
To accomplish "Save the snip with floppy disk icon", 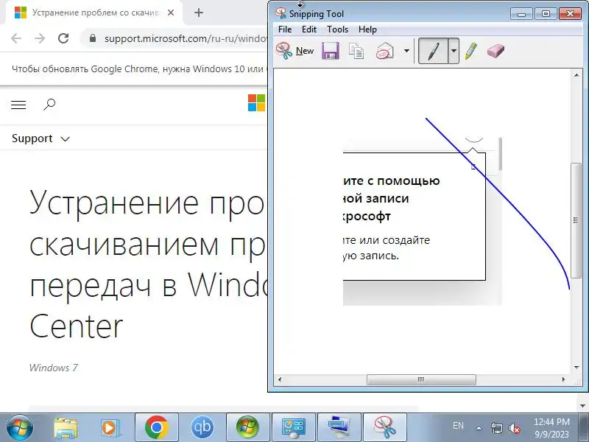I will 331,51.
